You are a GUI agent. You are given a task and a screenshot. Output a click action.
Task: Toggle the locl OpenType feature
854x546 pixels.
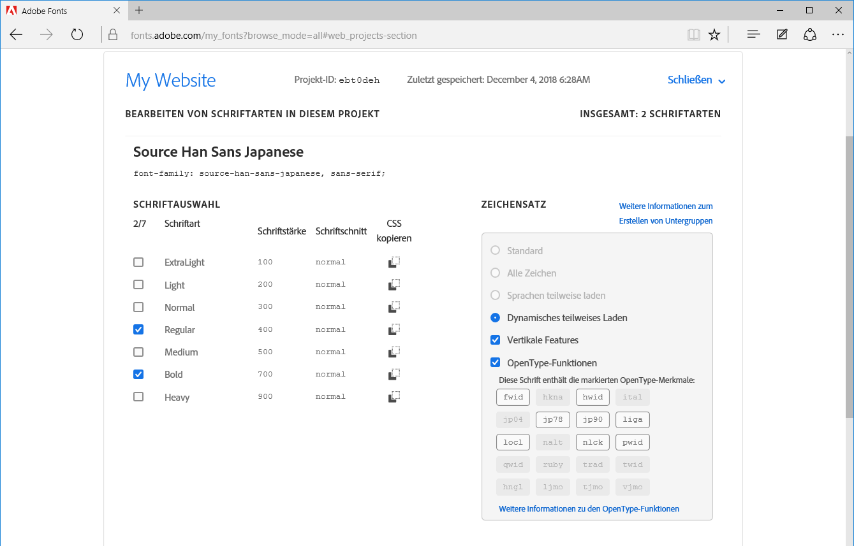513,442
